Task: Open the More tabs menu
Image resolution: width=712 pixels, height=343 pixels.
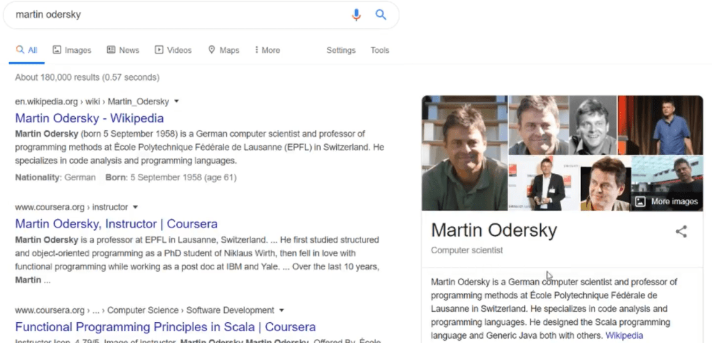Action: [267, 50]
